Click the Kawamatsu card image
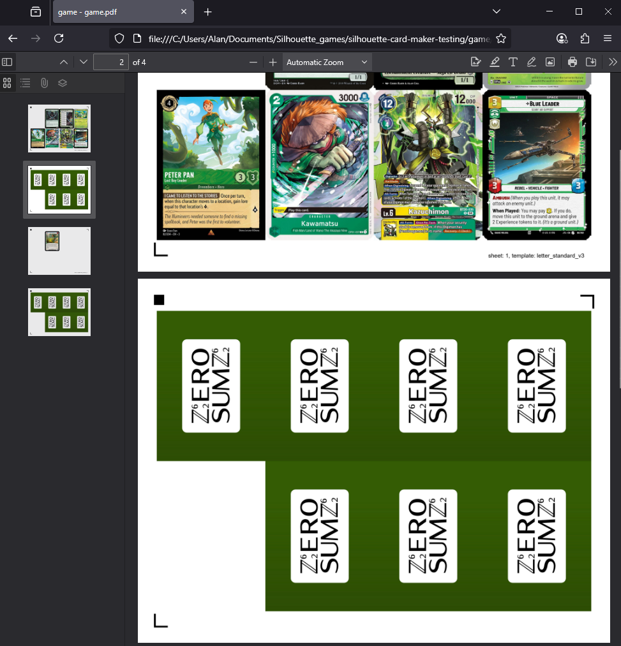 (320, 165)
